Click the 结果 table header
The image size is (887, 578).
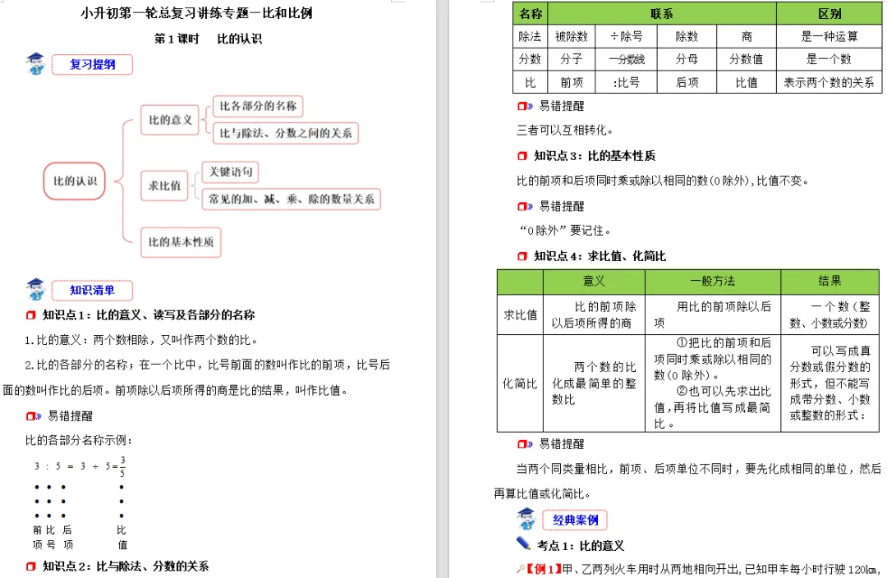tap(830, 281)
